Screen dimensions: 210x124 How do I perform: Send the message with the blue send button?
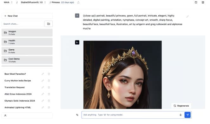click(x=187, y=115)
